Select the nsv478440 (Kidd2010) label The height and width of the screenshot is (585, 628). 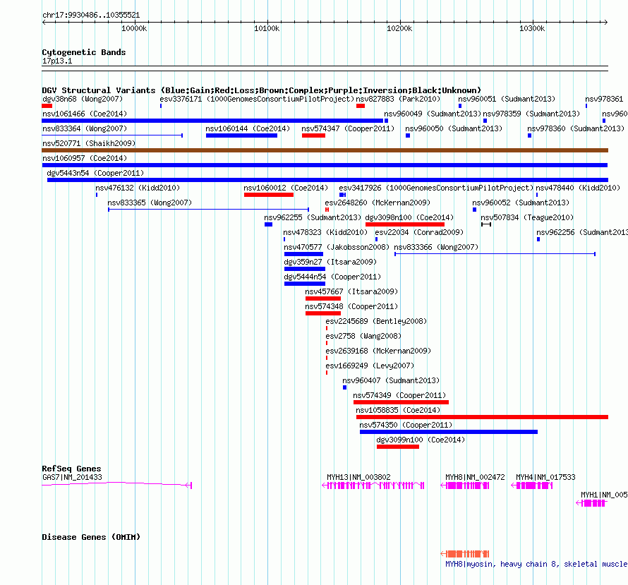(579, 188)
